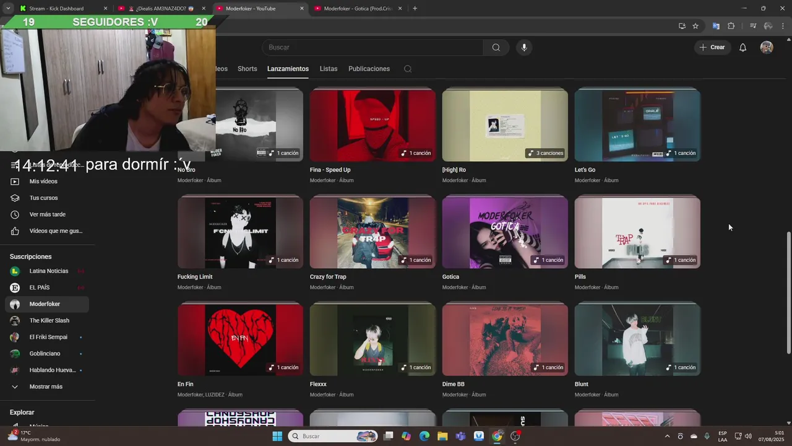Click the OBS icon in taskbar
The image size is (792, 446).
[515, 436]
